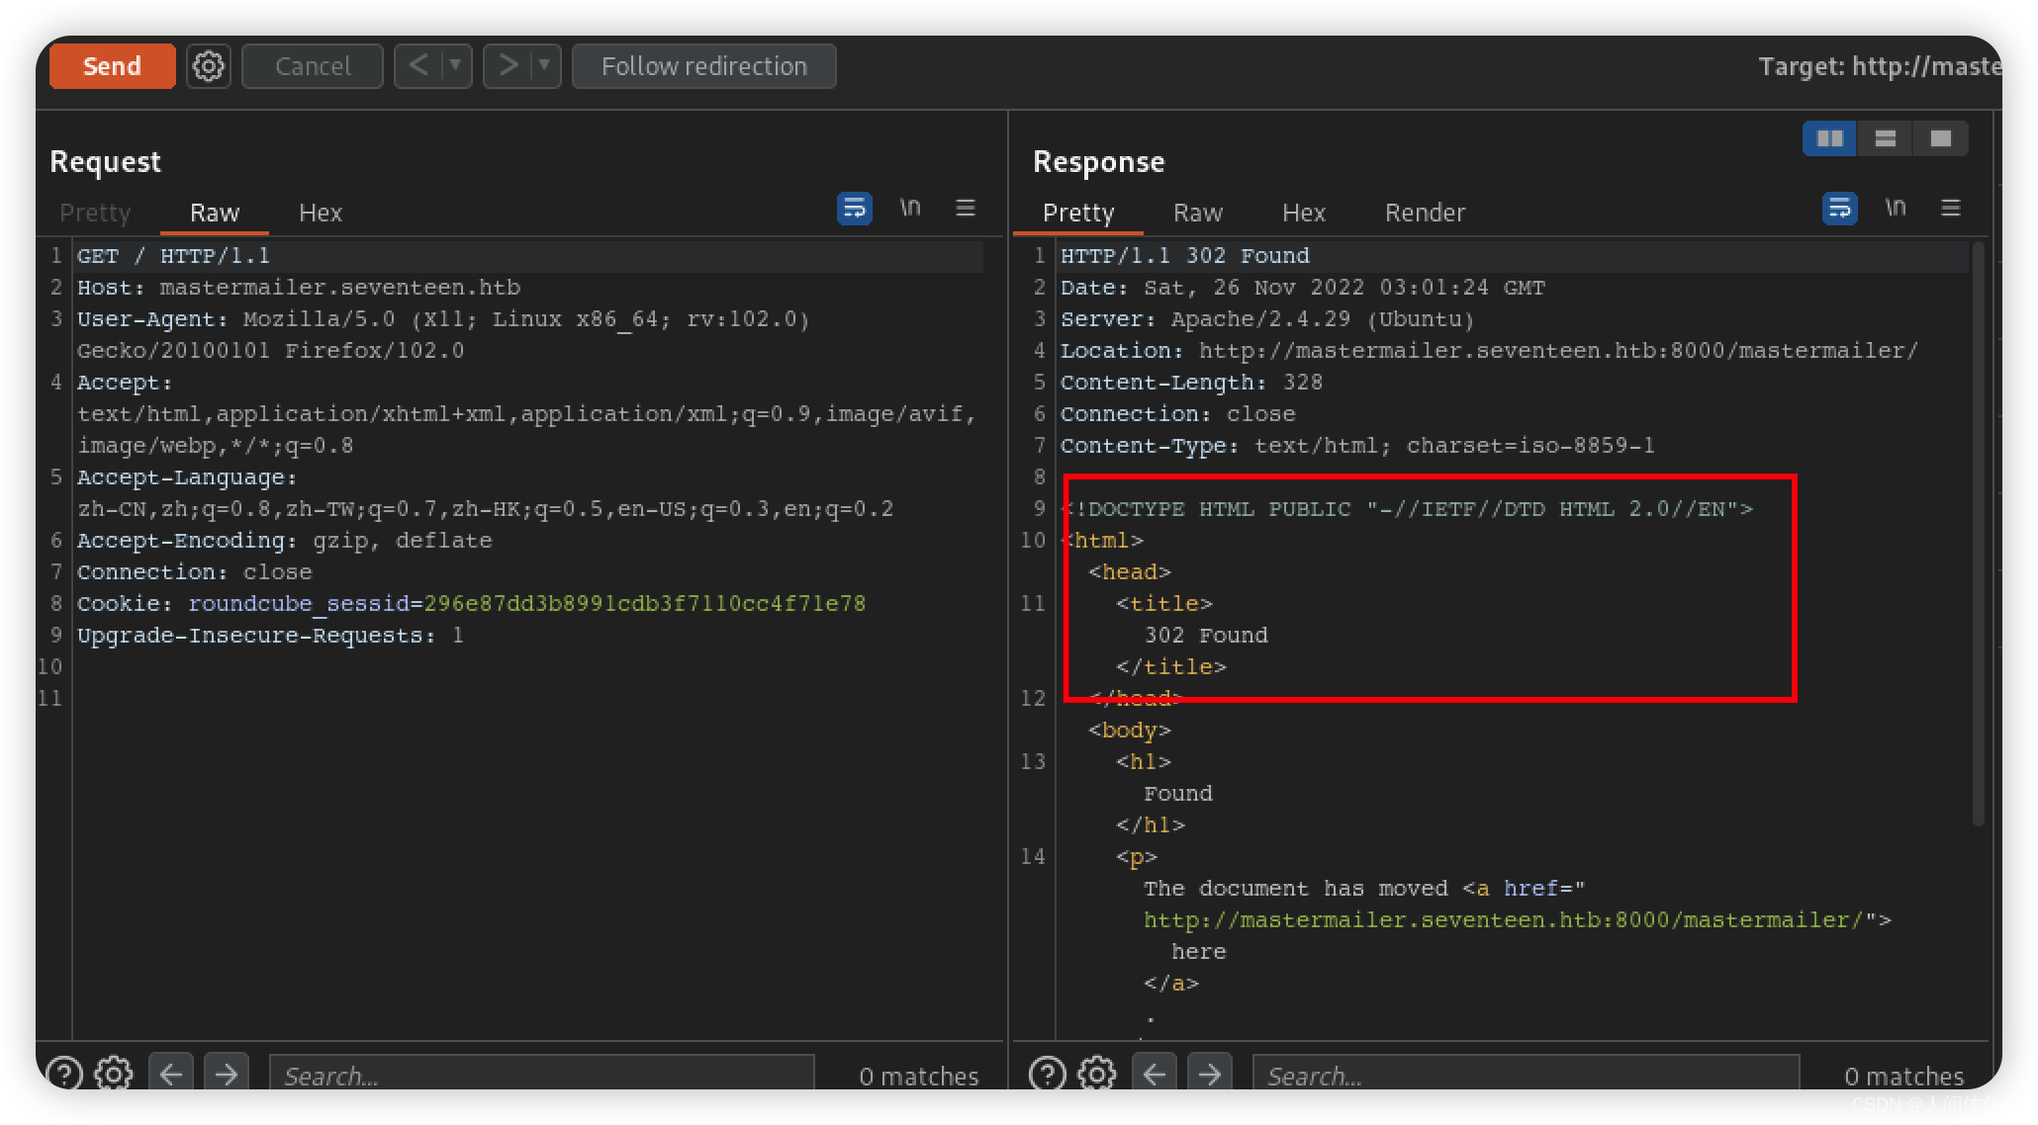The image size is (2038, 1125).
Task: Show non-printable characters in the Response panel
Action: [1895, 208]
